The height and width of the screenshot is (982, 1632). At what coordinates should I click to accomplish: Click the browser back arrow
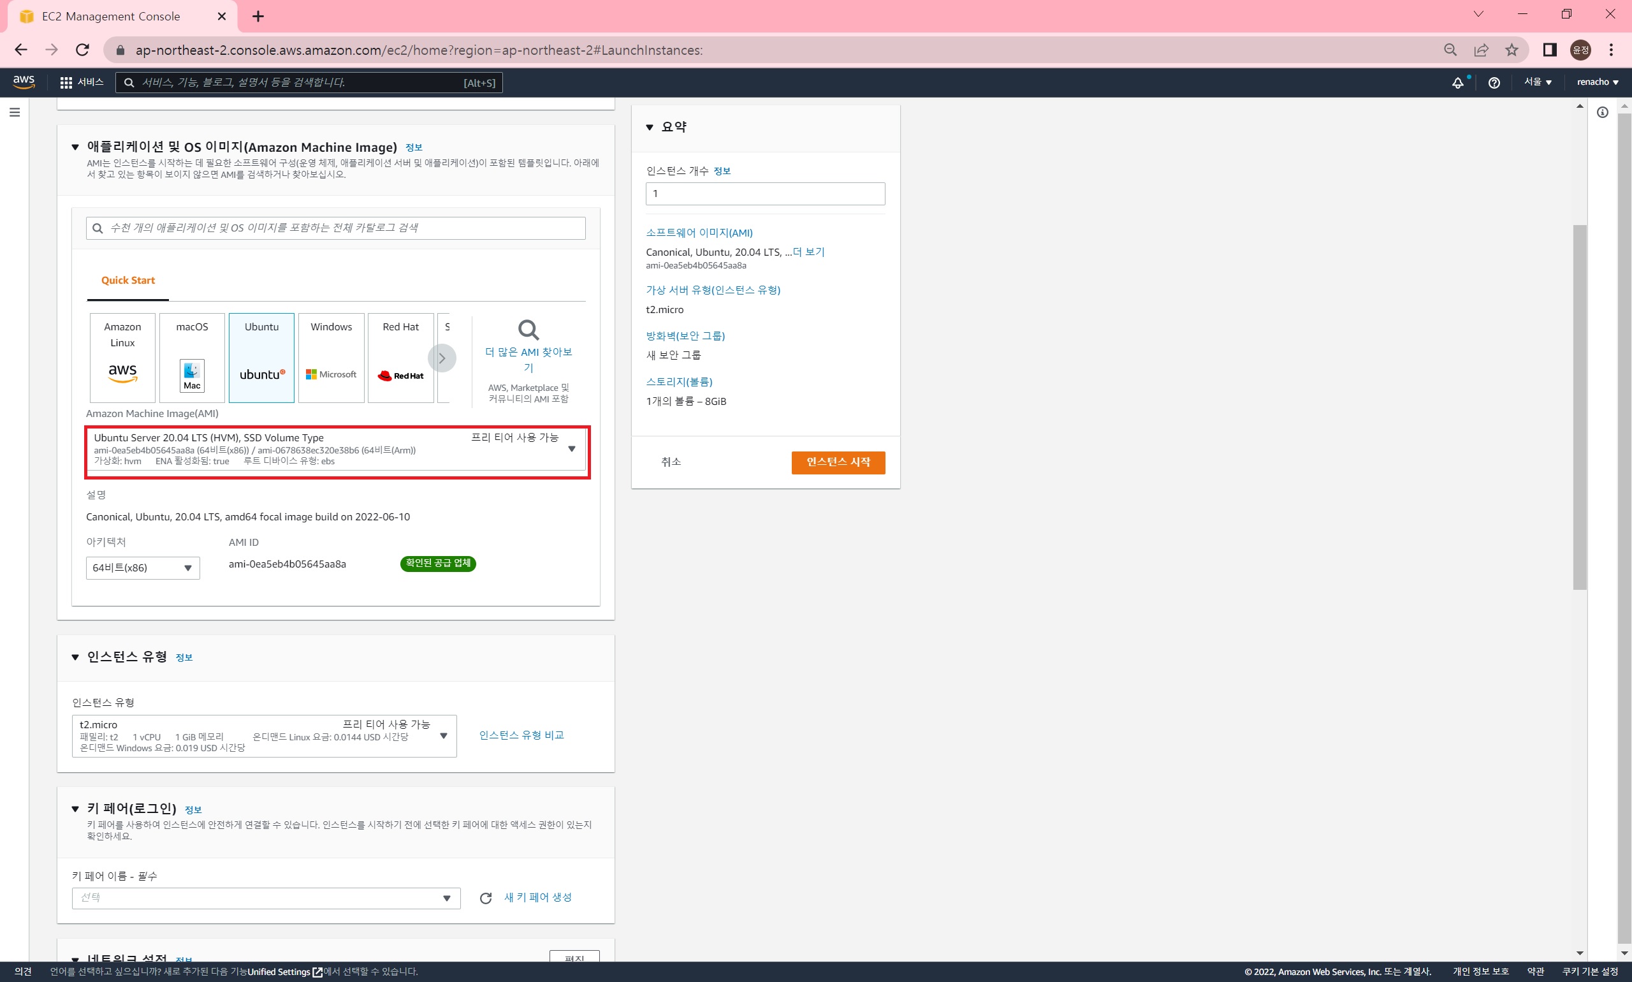(21, 50)
